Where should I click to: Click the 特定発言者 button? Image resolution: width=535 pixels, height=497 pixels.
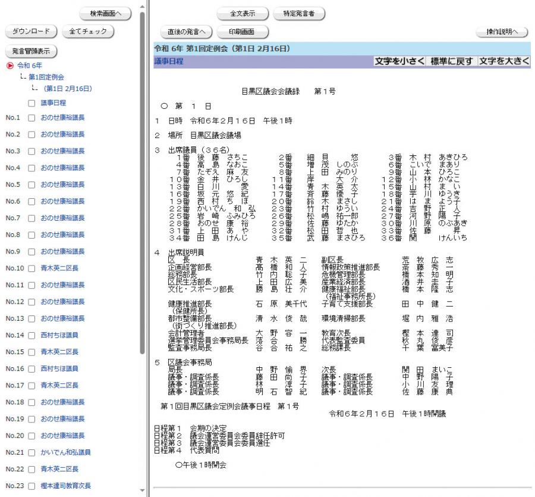298,13
